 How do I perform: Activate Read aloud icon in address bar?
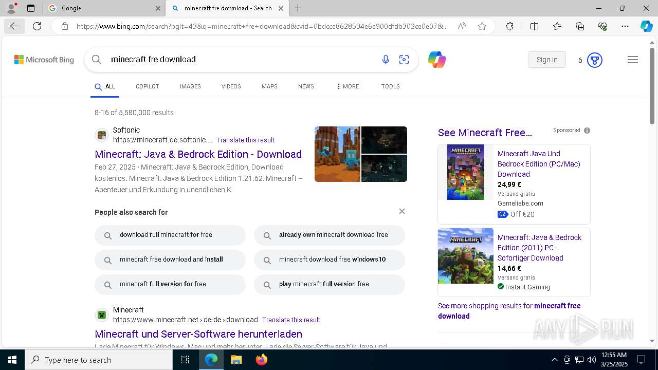pyautogui.click(x=462, y=26)
